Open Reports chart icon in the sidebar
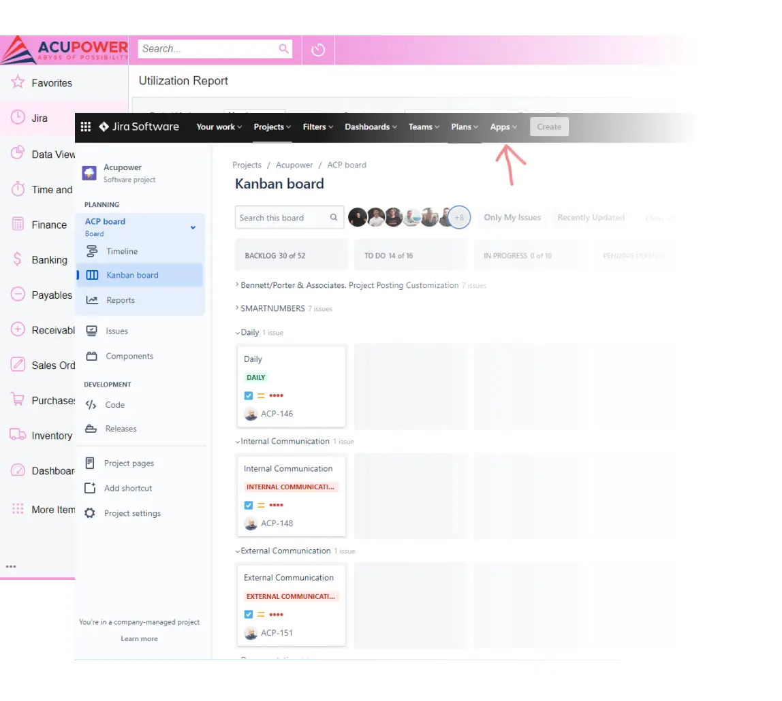The height and width of the screenshot is (701, 782). coord(92,300)
